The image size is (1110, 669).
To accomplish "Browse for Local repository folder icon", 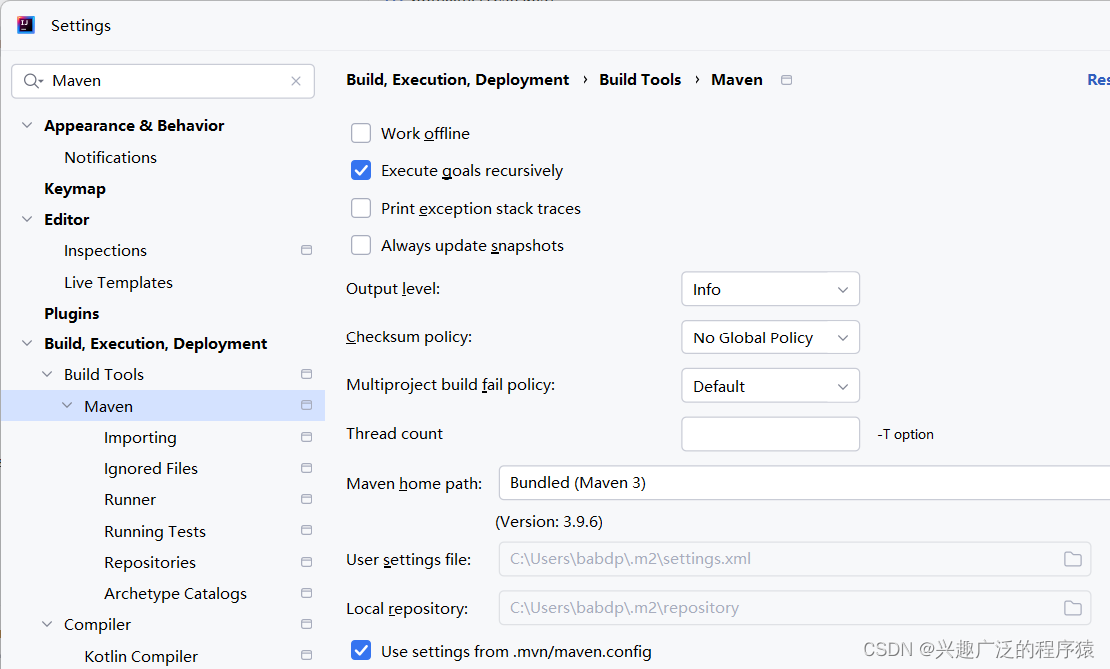I will pyautogui.click(x=1072, y=608).
